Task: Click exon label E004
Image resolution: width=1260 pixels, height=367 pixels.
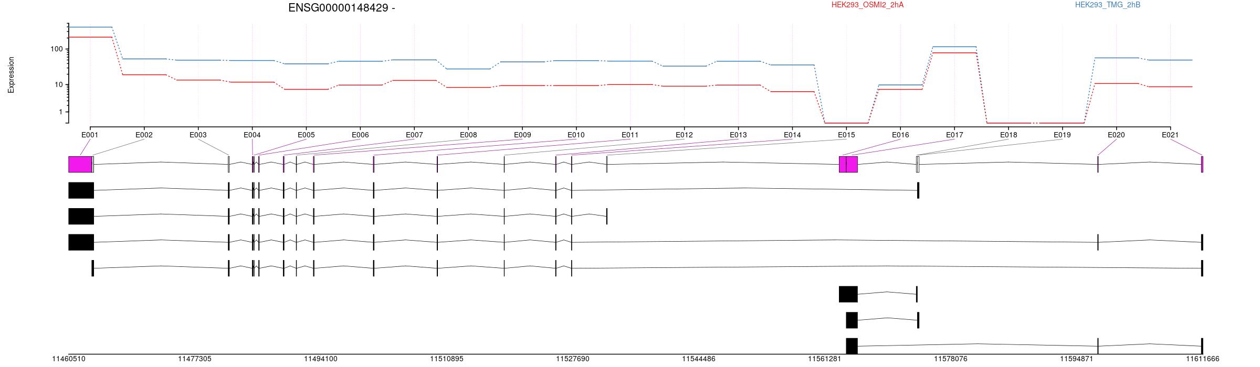Action: click(252, 135)
